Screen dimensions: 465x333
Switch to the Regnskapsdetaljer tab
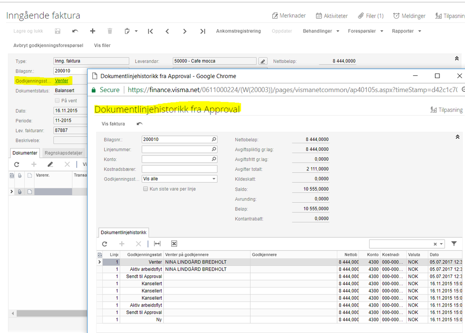[63, 153]
